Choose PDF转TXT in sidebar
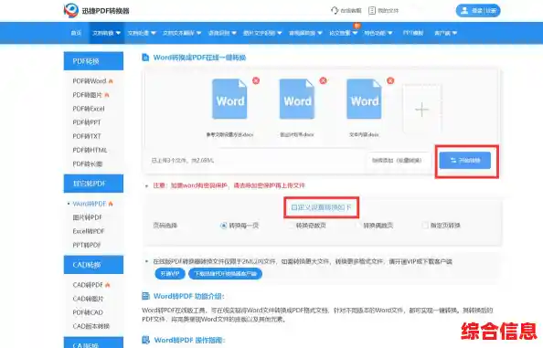The image size is (543, 348). pos(87,136)
